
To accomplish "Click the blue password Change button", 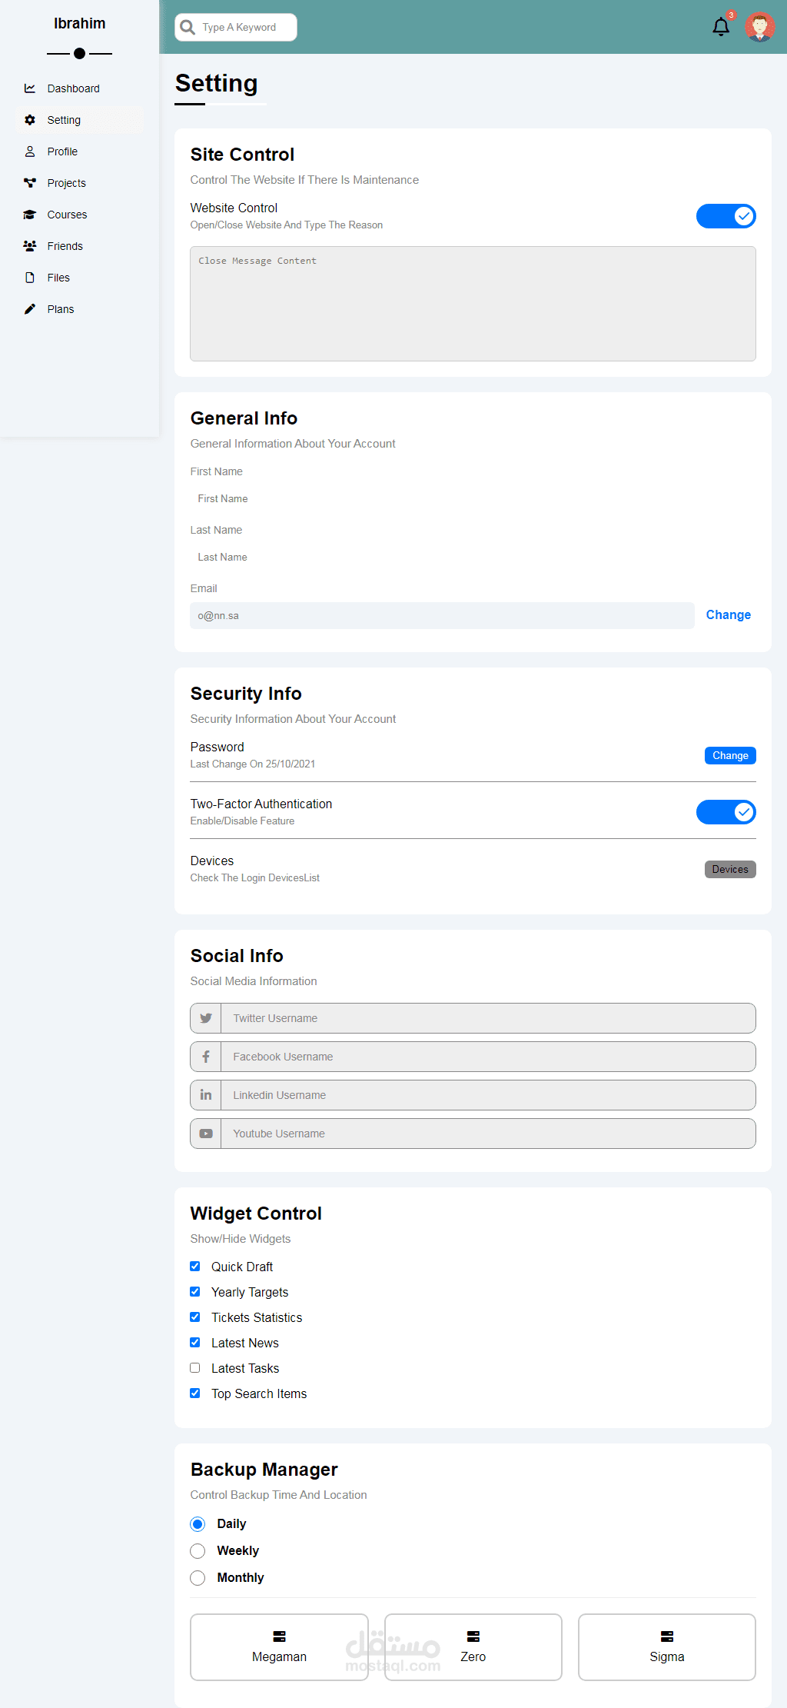I will tap(729, 756).
